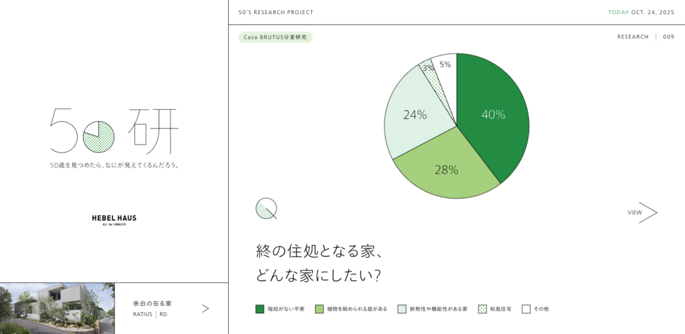Click the VIEW arrow icon
Screen dimensions: 685x334
click(x=648, y=212)
